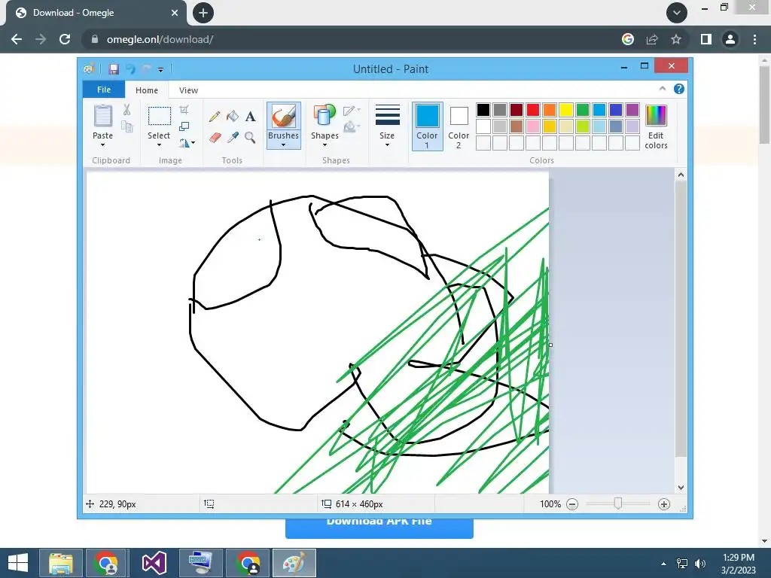Open the Paint Help question mark icon
Viewport: 771px width, 578px height.
(x=679, y=89)
